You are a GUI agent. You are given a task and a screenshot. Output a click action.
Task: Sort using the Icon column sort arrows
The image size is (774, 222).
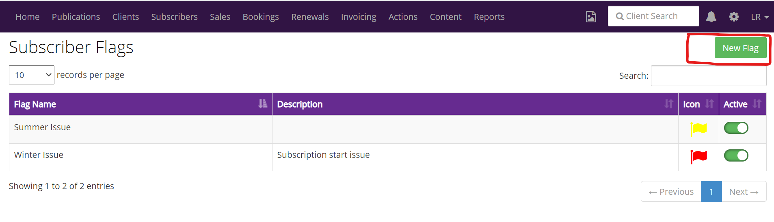[709, 104]
